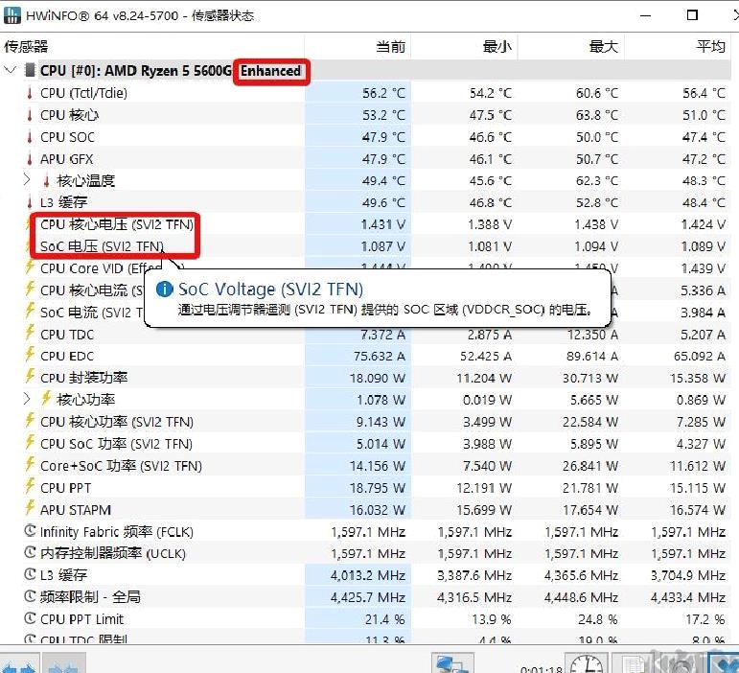Click the 1.087 V SoC current value
739x673 pixels.
[x=383, y=246]
